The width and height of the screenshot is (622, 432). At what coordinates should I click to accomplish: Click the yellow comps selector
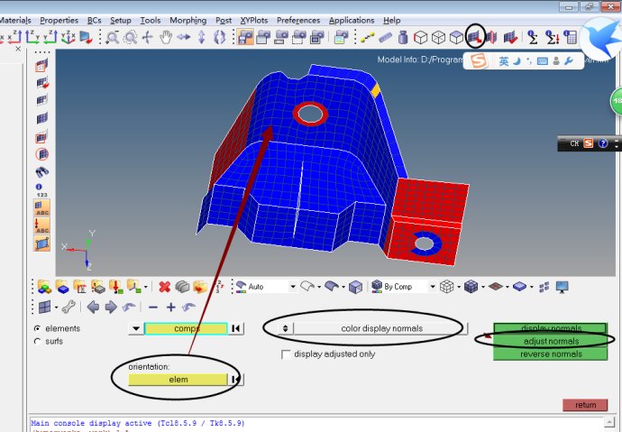(x=186, y=329)
